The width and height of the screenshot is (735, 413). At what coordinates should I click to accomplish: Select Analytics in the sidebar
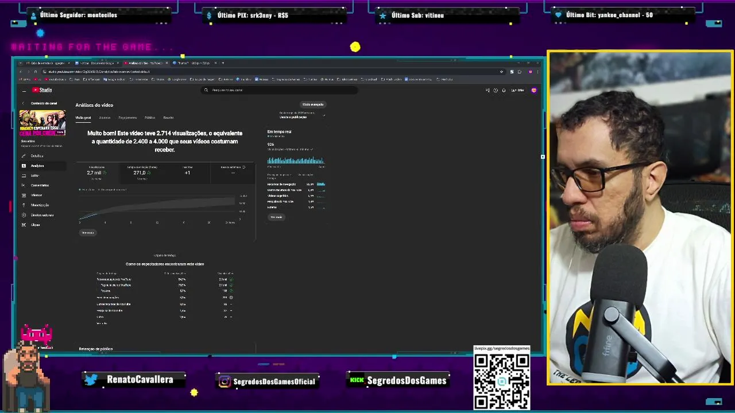click(x=37, y=166)
